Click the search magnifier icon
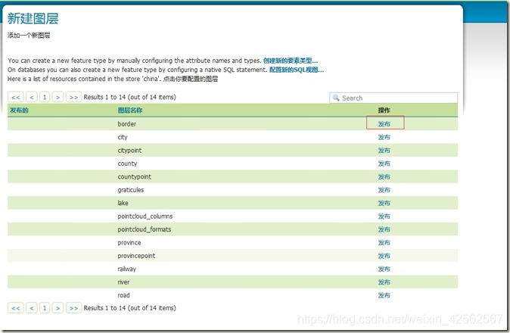The height and width of the screenshot is (333, 510). click(336, 98)
